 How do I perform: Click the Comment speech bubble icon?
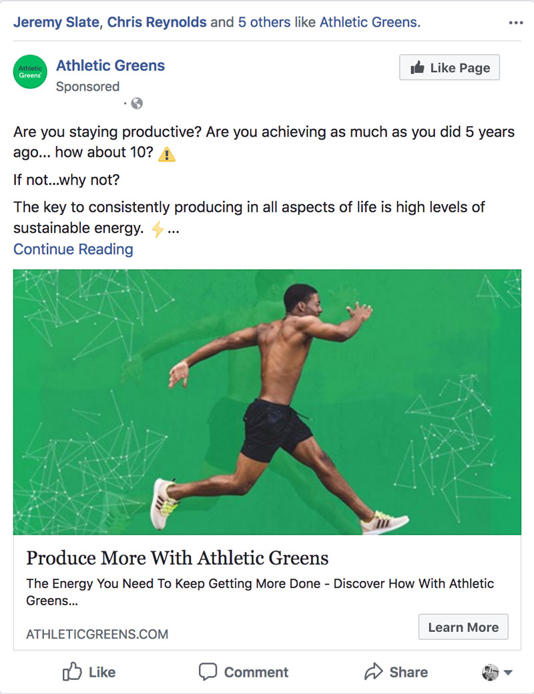(208, 672)
